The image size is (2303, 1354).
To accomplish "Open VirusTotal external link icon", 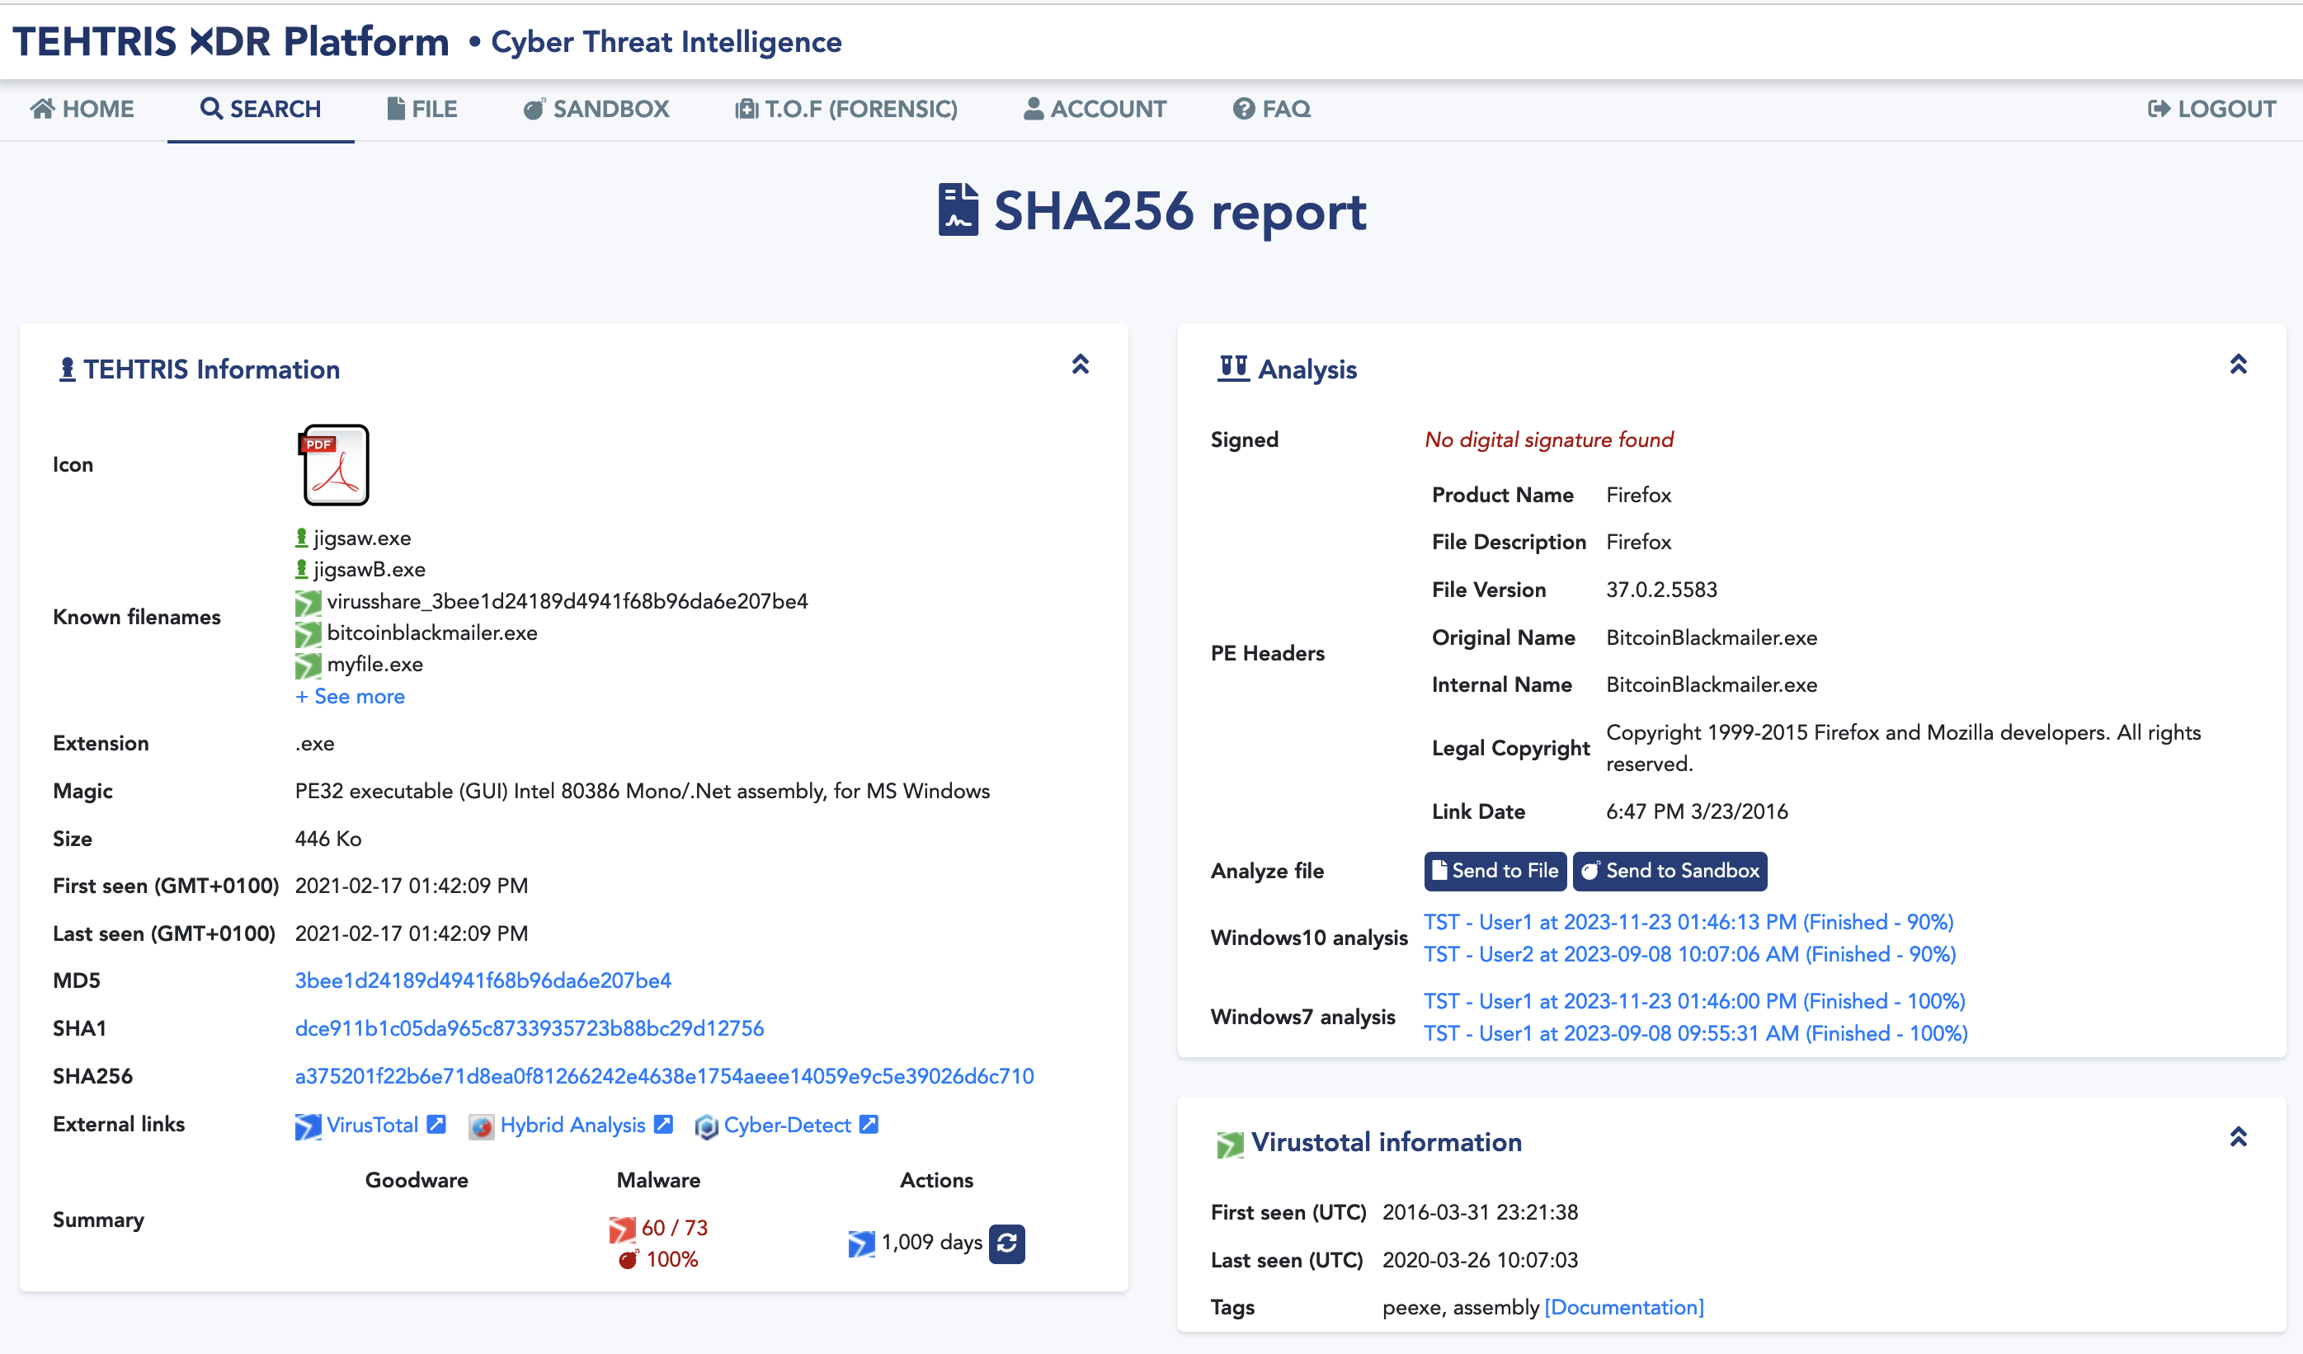I will (437, 1124).
